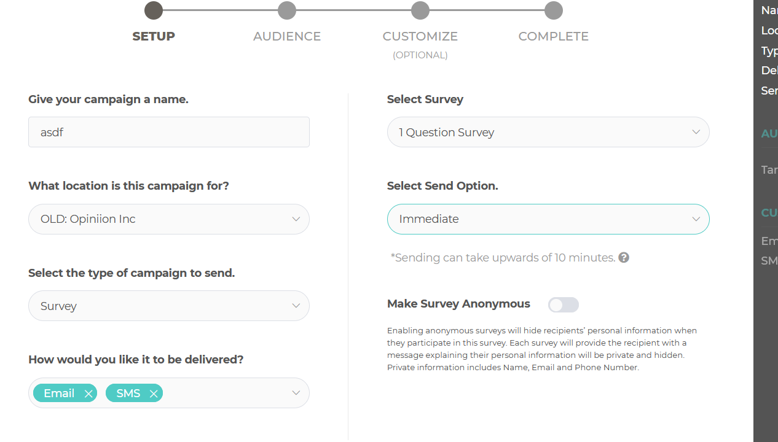Viewport: 778px width, 442px height.
Task: Select the Setup step circle
Action: [x=154, y=10]
